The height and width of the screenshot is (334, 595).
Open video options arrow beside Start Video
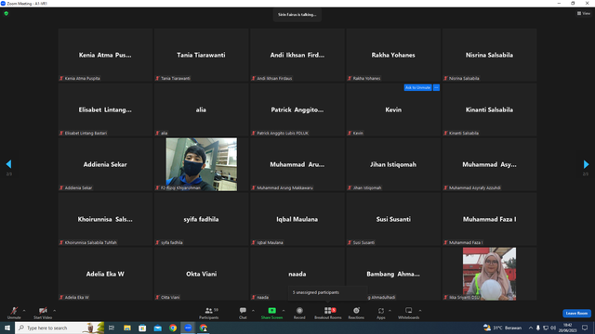(54, 311)
